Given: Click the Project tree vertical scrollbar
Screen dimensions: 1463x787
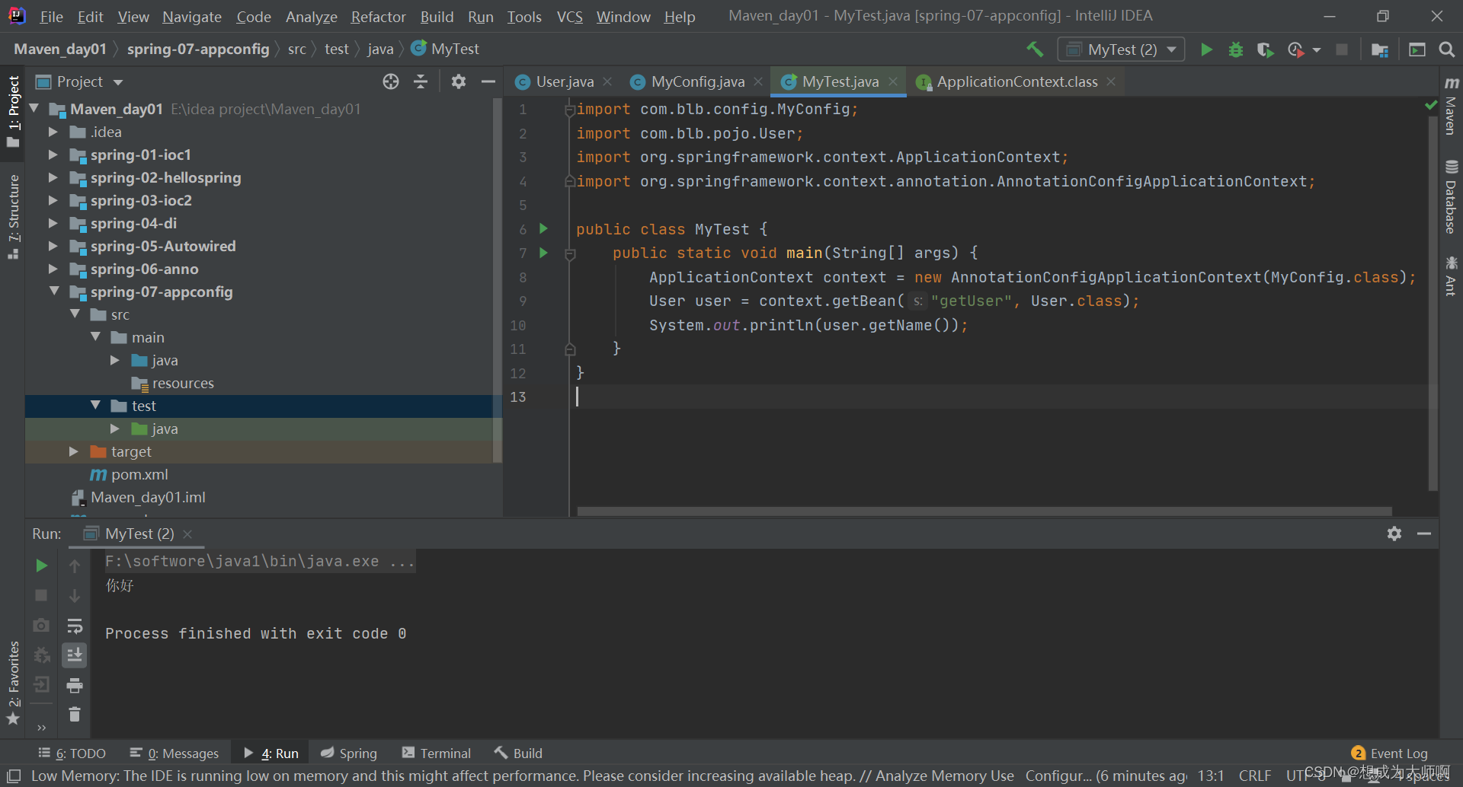Looking at the screenshot, I should click(498, 280).
